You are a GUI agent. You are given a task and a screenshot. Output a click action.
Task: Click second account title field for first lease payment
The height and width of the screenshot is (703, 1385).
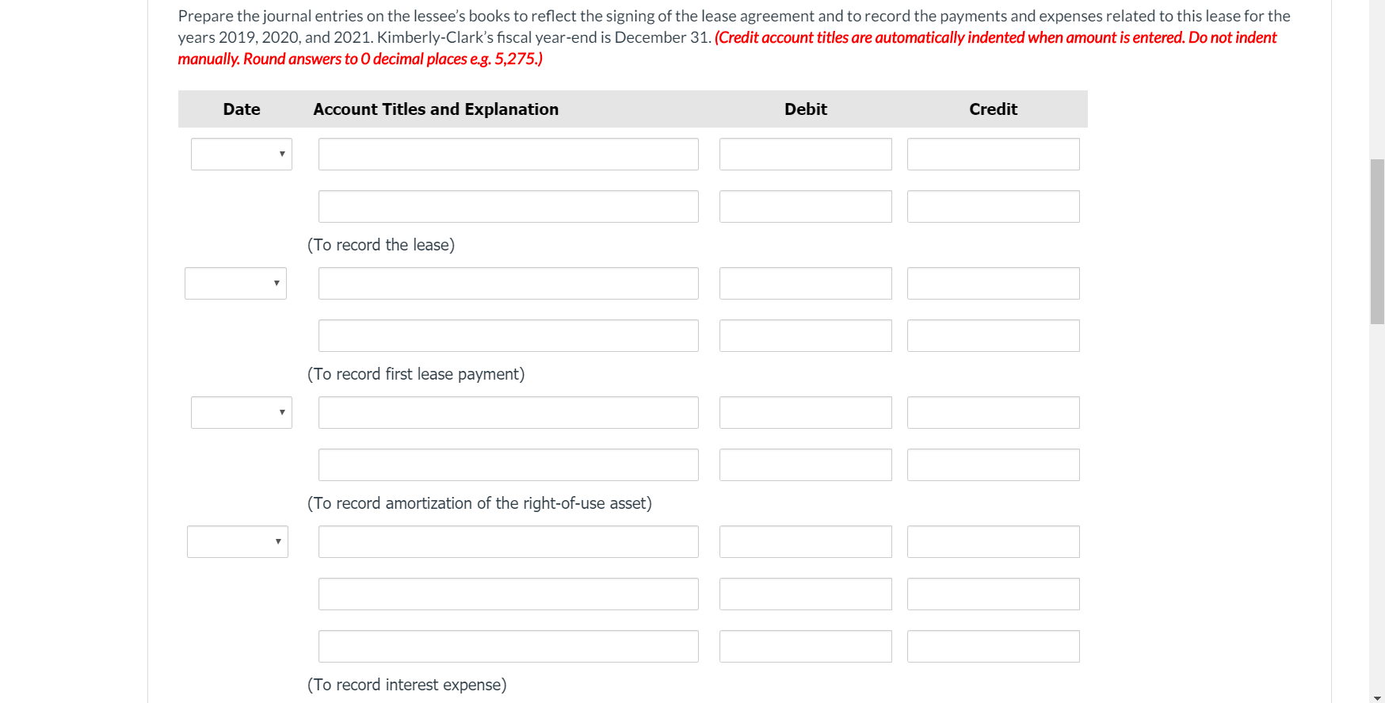[509, 335]
